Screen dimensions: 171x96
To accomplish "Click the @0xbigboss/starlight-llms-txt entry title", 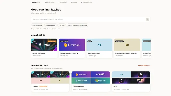I will tap(126, 53).
